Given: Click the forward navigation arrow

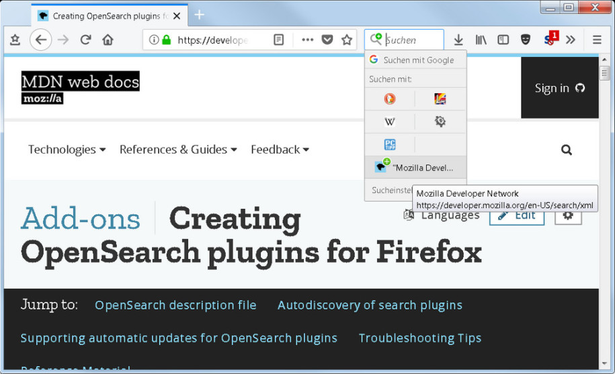Looking at the screenshot, I should pos(63,40).
